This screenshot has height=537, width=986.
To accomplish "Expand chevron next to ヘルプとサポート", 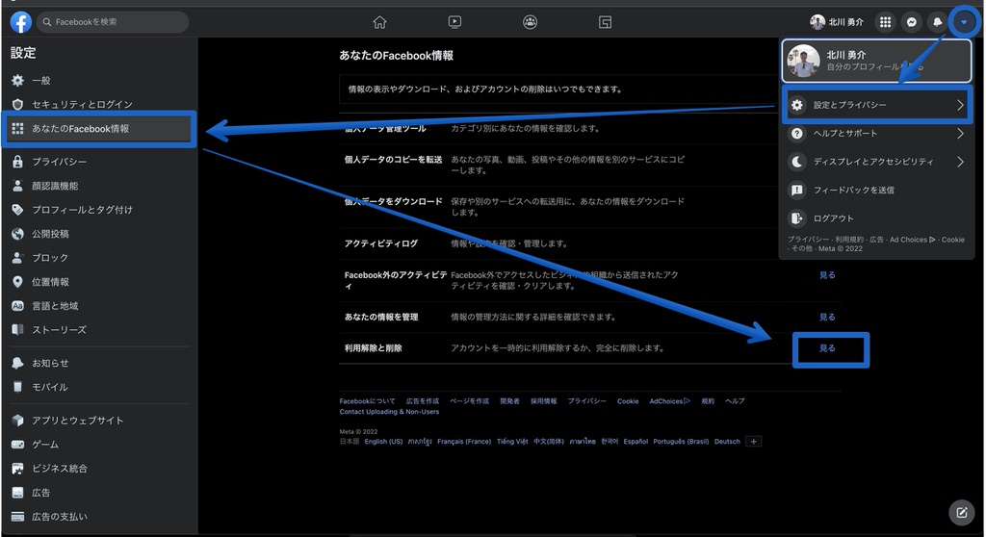I will tap(960, 134).
